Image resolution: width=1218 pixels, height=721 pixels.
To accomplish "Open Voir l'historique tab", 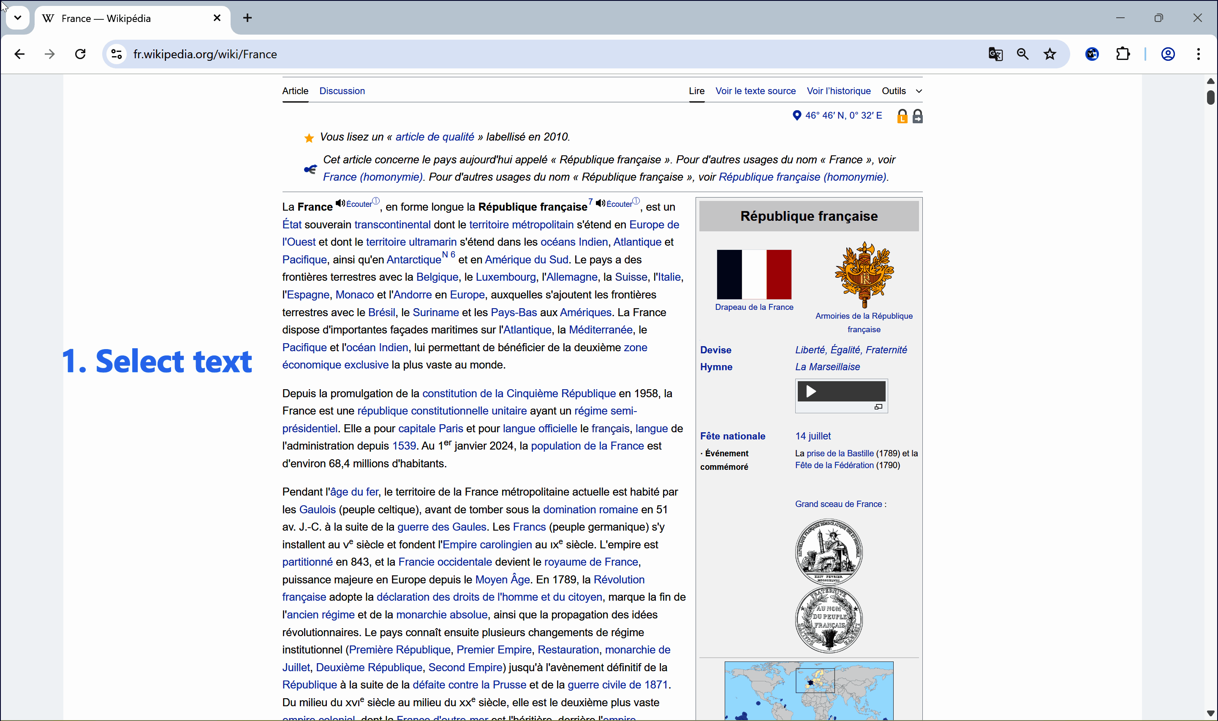I will tap(838, 91).
